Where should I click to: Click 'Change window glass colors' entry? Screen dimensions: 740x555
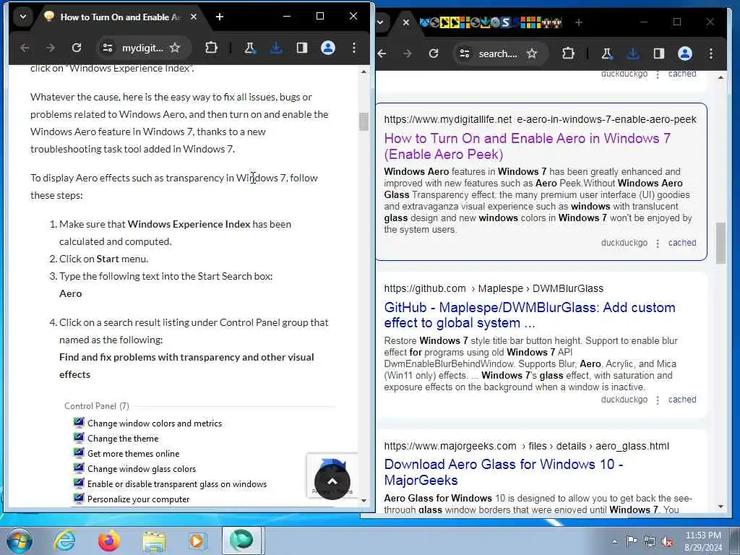tap(141, 468)
